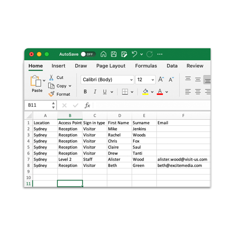Click the Save As pencil-disk icon
Screen dimensions: 234x234
coord(124,54)
